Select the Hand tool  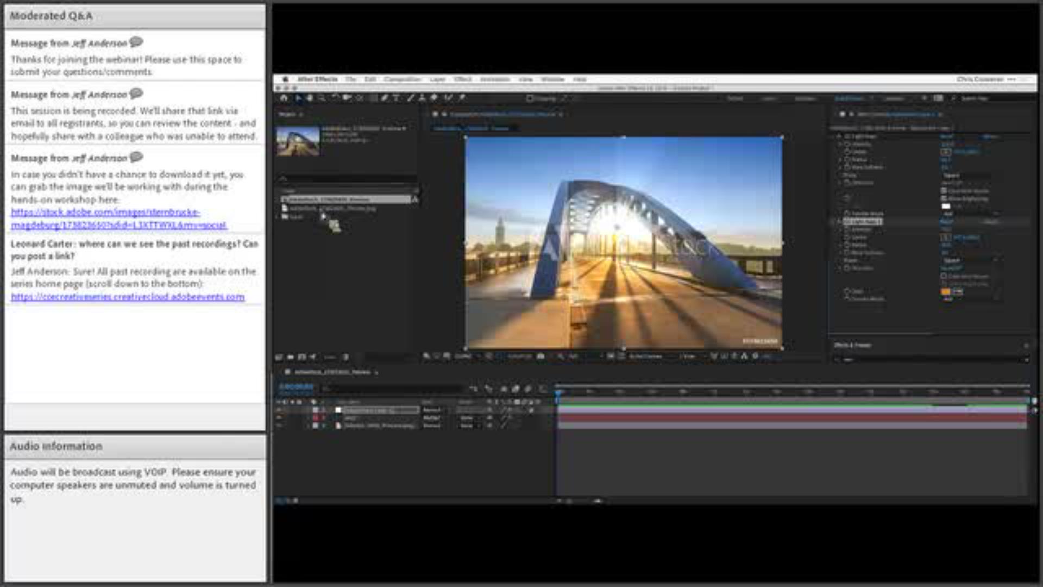(x=310, y=98)
